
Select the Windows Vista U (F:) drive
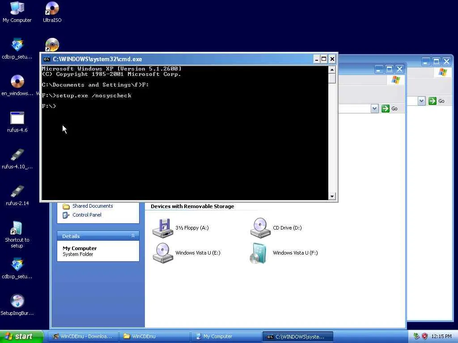[284, 253]
